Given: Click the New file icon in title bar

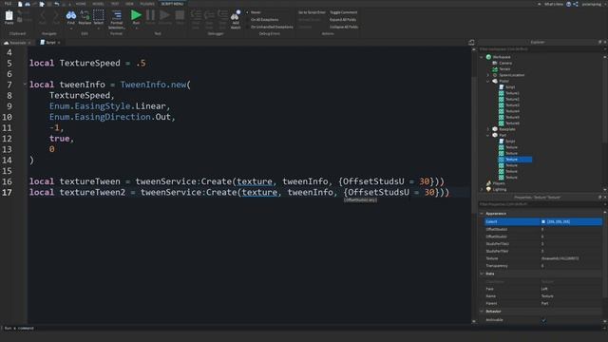Looking at the screenshot, I should pos(20,4).
